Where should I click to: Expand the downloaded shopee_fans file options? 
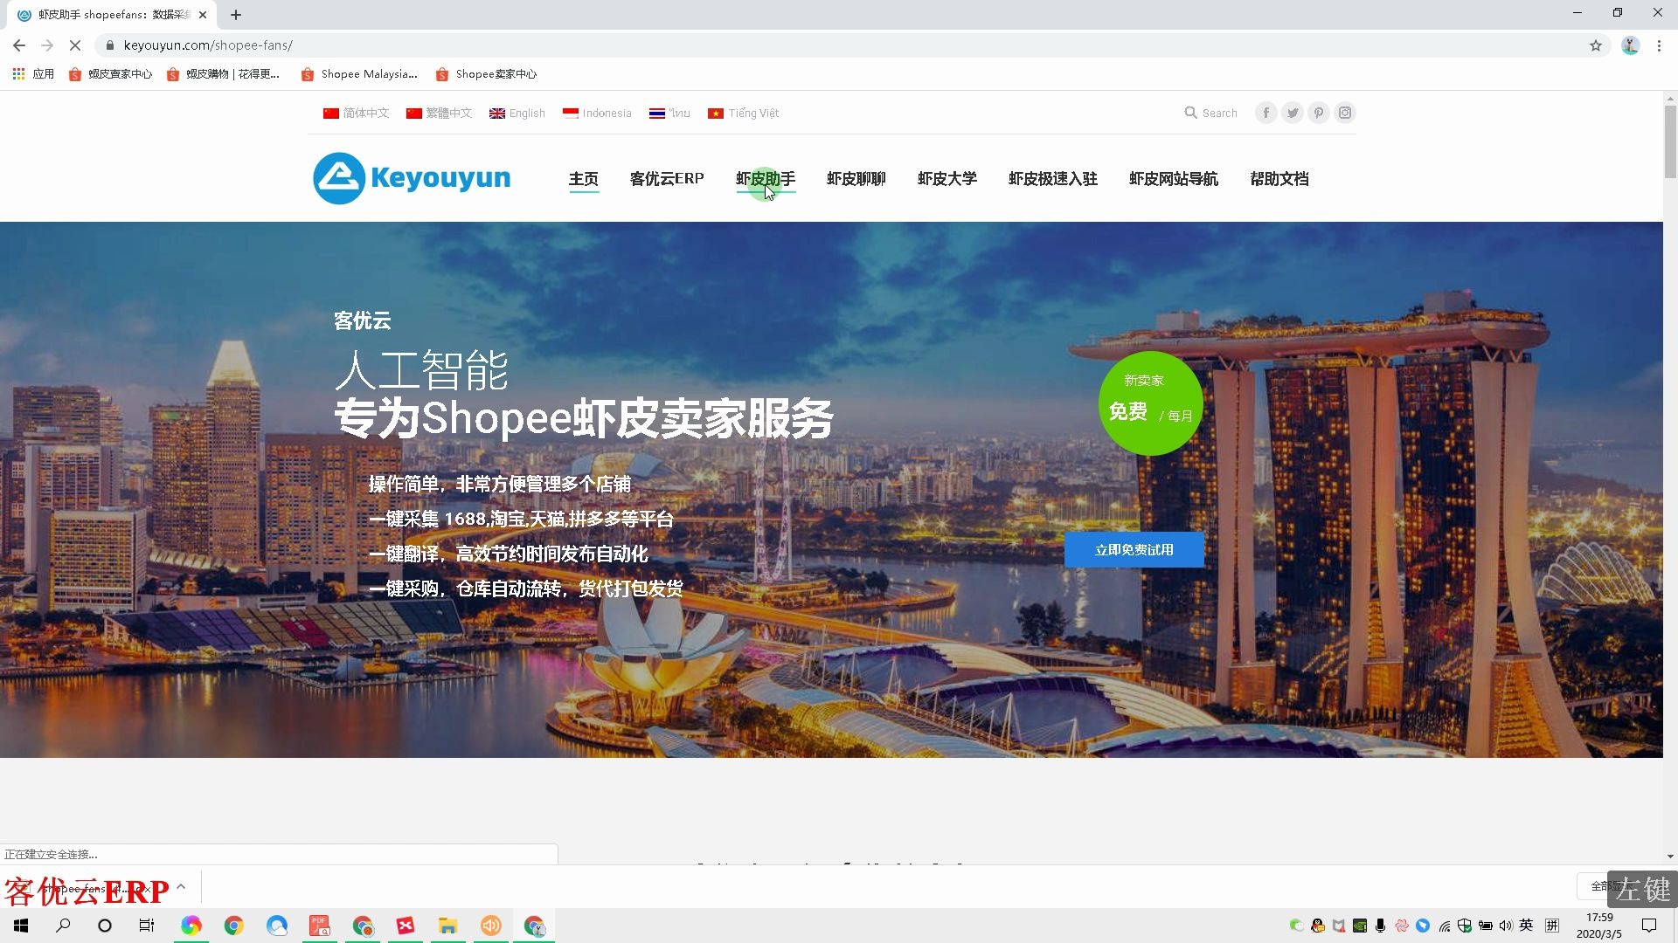(x=181, y=886)
